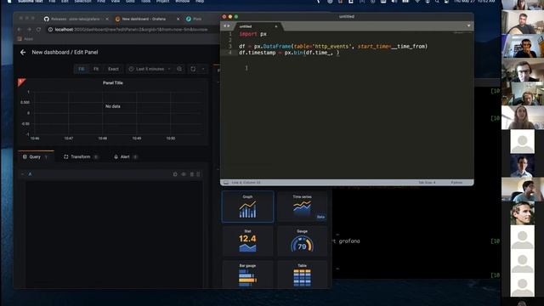Click the query A name label

click(x=30, y=174)
